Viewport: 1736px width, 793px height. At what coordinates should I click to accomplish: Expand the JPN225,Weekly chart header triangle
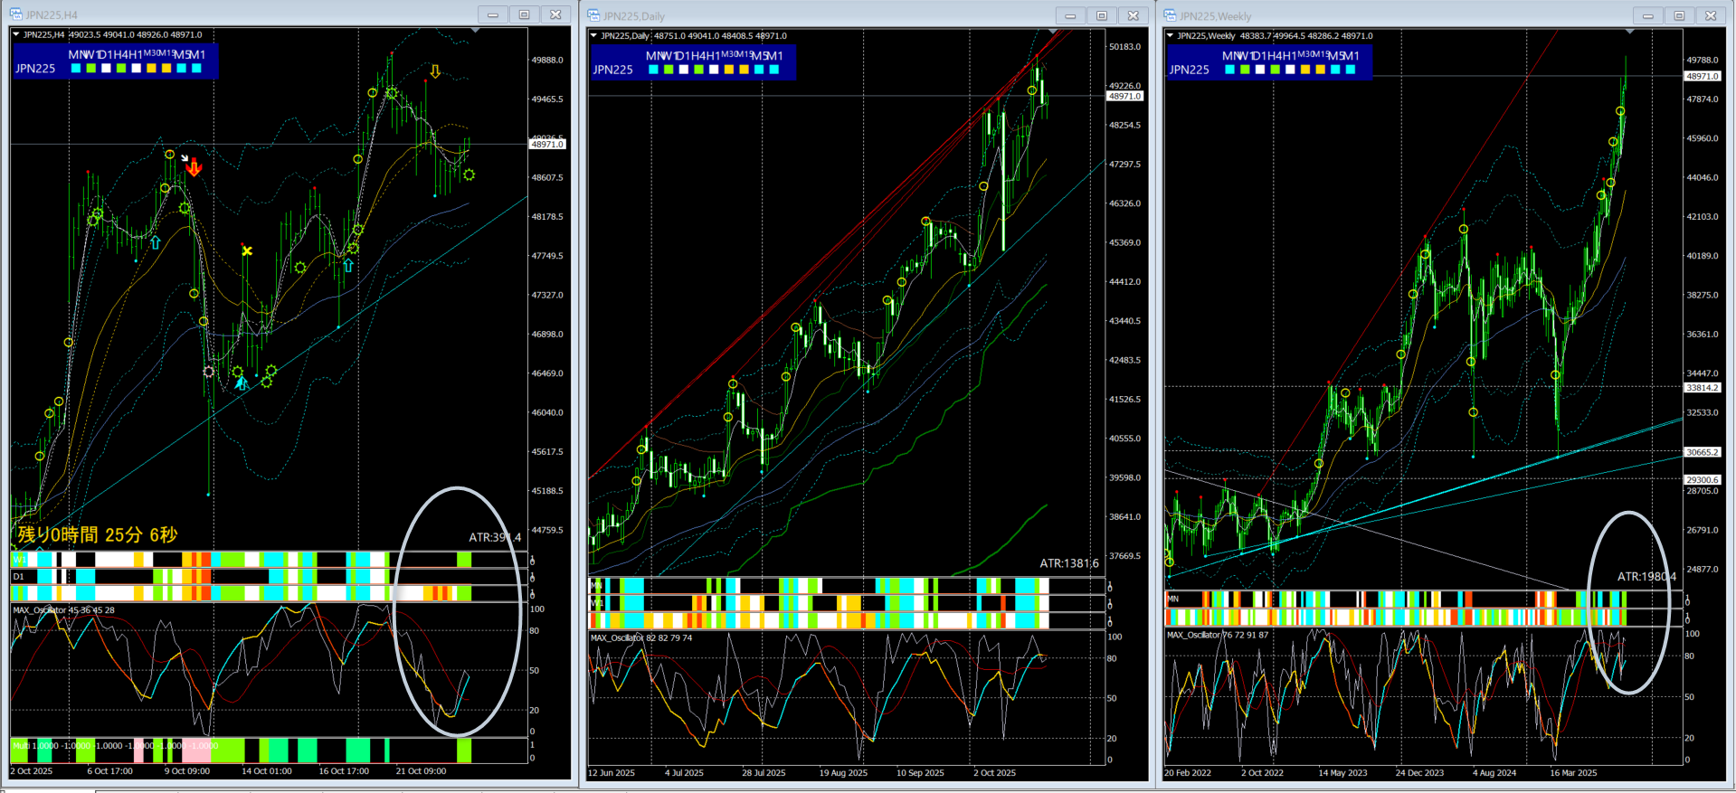point(1170,36)
